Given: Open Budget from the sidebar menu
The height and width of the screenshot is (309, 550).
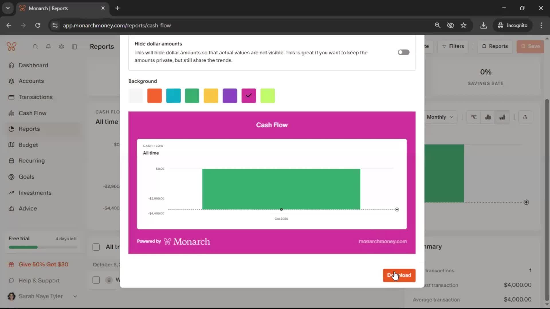Looking at the screenshot, I should coord(28,145).
